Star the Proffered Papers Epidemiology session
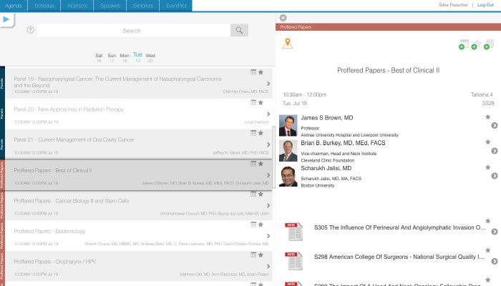This screenshot has width=501, height=286. 261,225
